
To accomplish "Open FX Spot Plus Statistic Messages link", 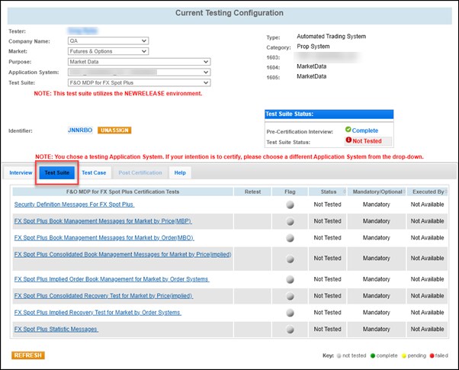I will pos(56,330).
